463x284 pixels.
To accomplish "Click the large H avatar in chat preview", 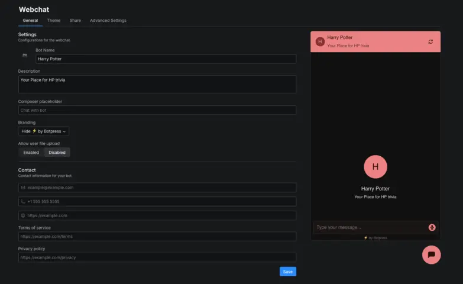I will pos(375,167).
